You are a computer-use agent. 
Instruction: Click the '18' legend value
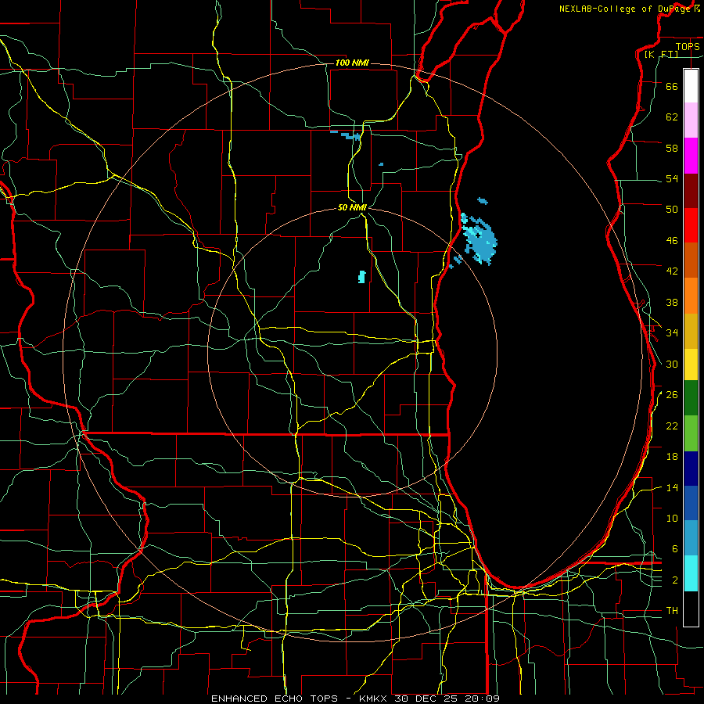(672, 457)
